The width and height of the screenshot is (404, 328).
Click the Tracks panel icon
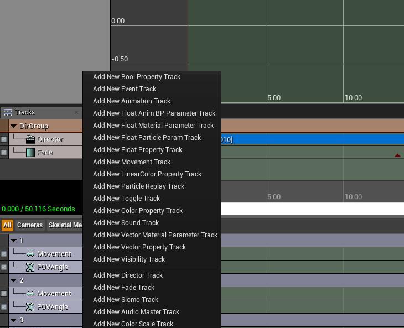click(x=8, y=112)
